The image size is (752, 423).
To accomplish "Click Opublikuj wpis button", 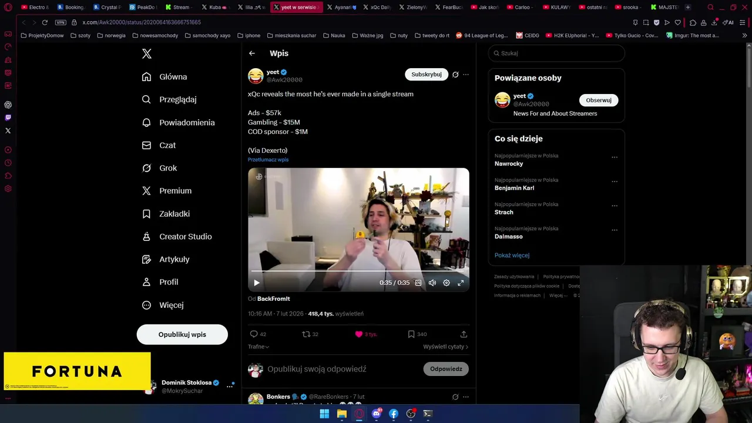I will pos(182,334).
